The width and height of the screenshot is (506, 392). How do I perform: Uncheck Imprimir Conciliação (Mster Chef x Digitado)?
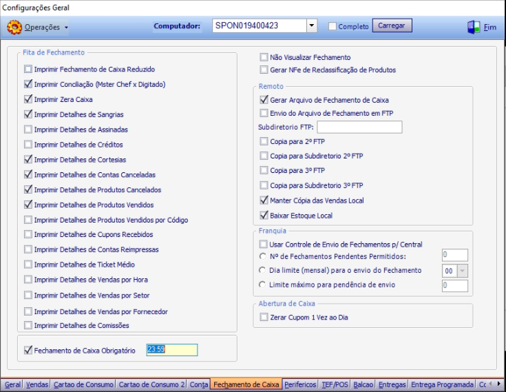tap(28, 84)
